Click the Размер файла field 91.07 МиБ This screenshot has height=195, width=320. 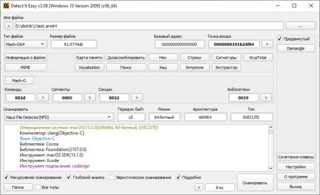point(74,44)
